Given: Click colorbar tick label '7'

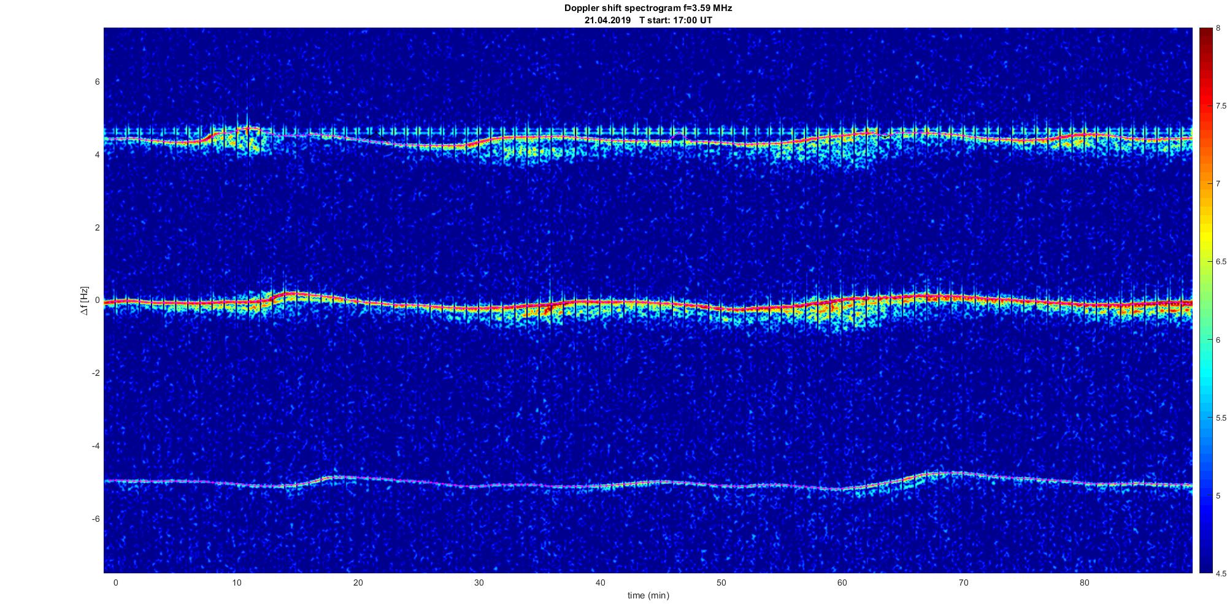Looking at the screenshot, I should point(1218,184).
